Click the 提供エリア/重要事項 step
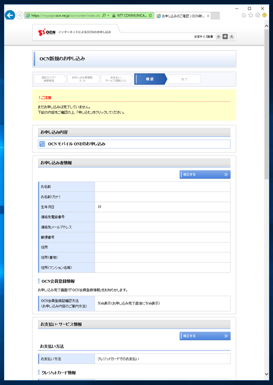The height and width of the screenshot is (385, 273). [x=49, y=79]
